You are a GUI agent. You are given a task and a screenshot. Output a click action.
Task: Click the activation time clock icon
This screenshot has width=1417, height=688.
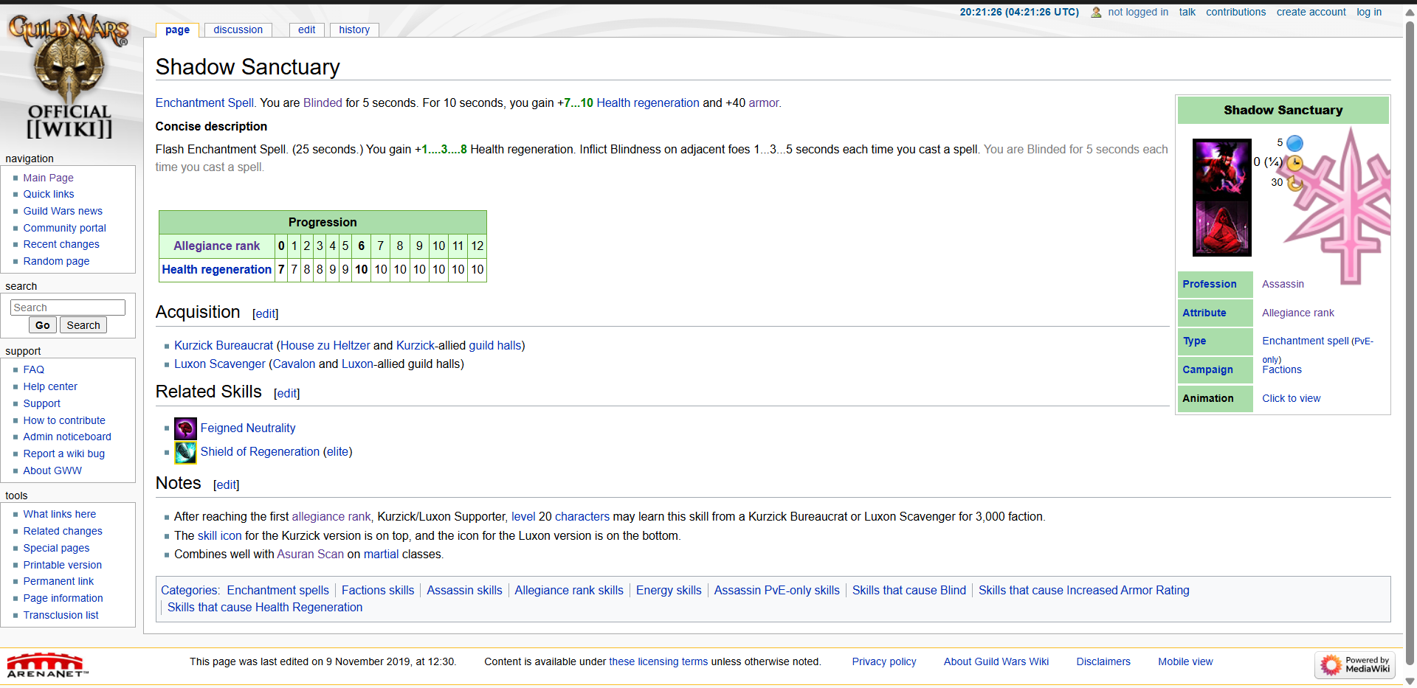coord(1294,163)
